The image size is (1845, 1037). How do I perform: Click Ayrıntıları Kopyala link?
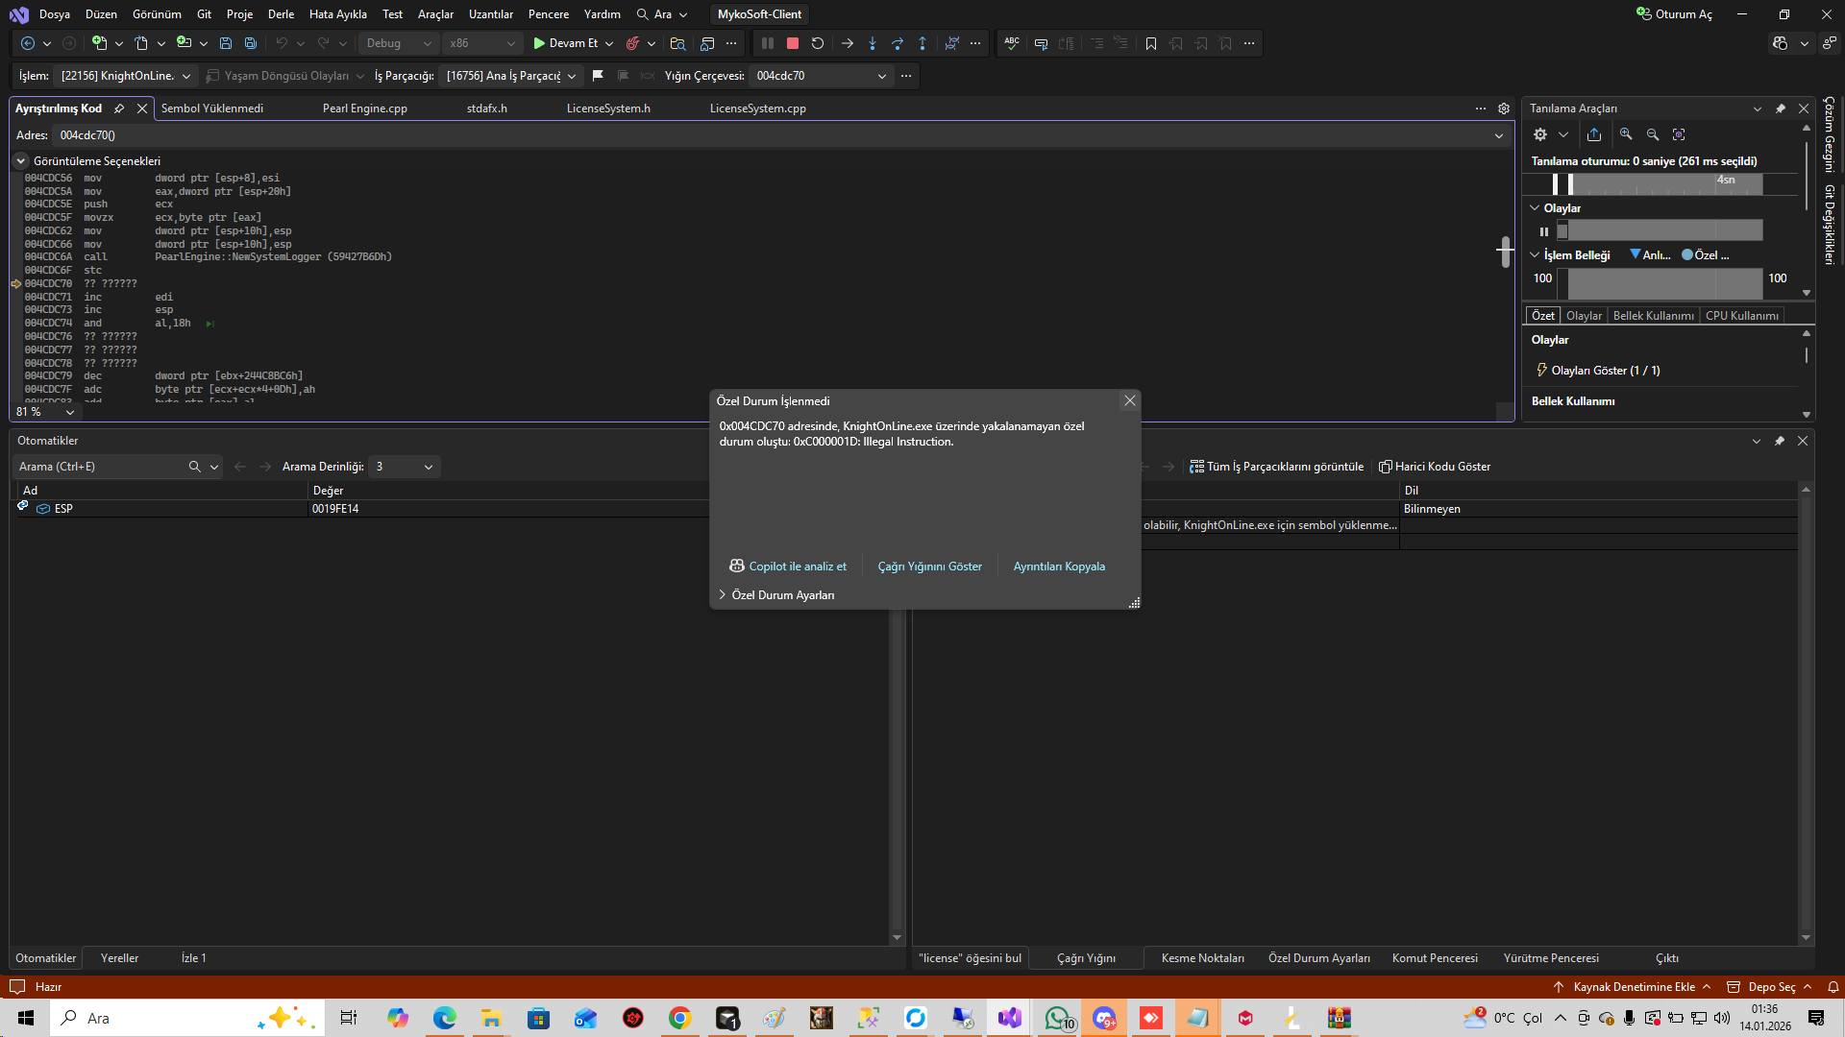click(x=1059, y=567)
